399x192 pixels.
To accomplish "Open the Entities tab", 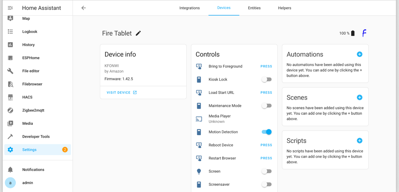I will (x=254, y=8).
